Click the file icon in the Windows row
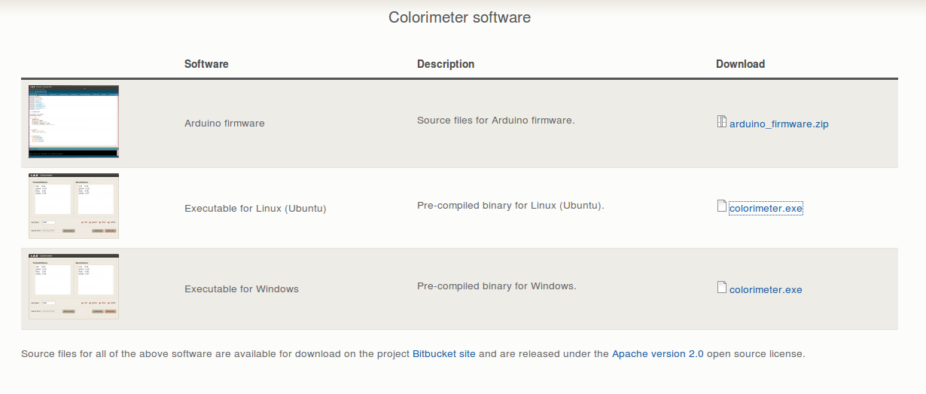This screenshot has width=926, height=394. [722, 288]
